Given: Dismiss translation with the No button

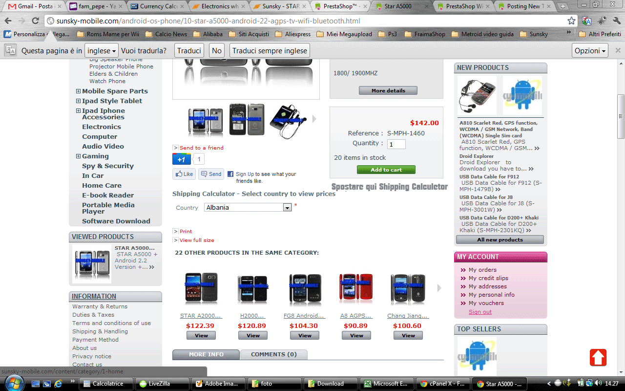Looking at the screenshot, I should tap(217, 50).
